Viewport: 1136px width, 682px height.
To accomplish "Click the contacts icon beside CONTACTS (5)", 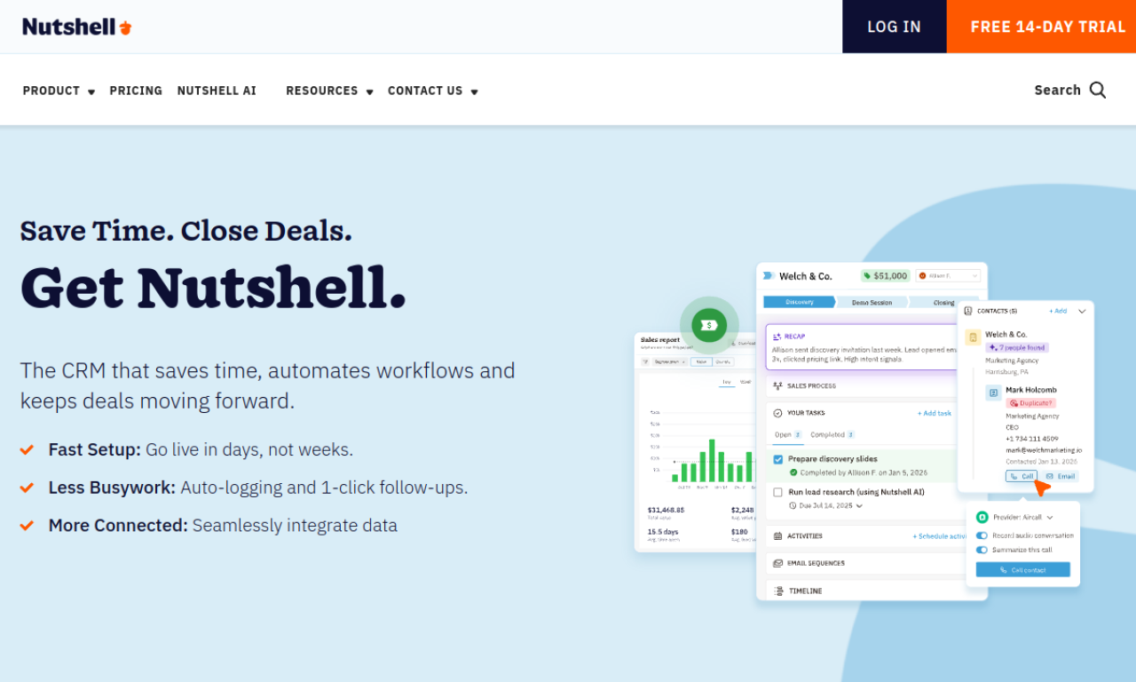I will [x=968, y=312].
